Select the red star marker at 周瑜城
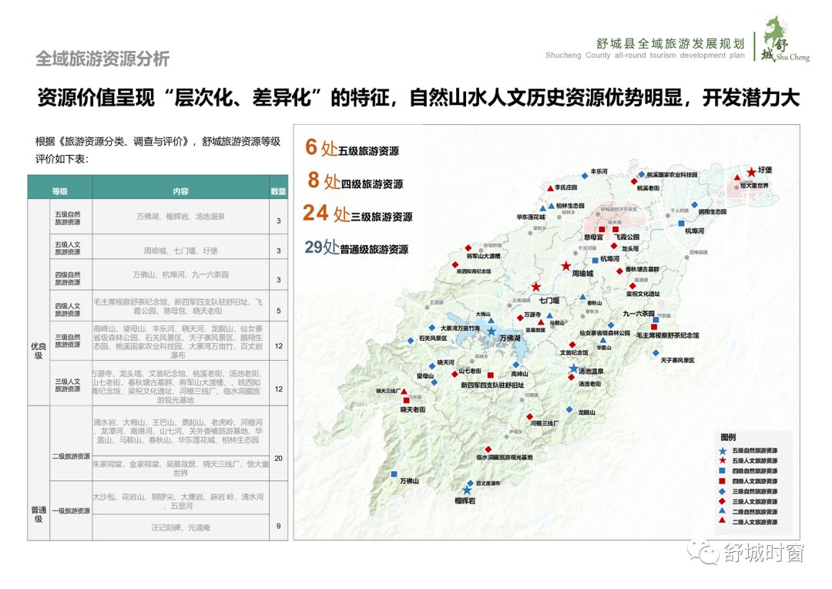 pyautogui.click(x=566, y=265)
